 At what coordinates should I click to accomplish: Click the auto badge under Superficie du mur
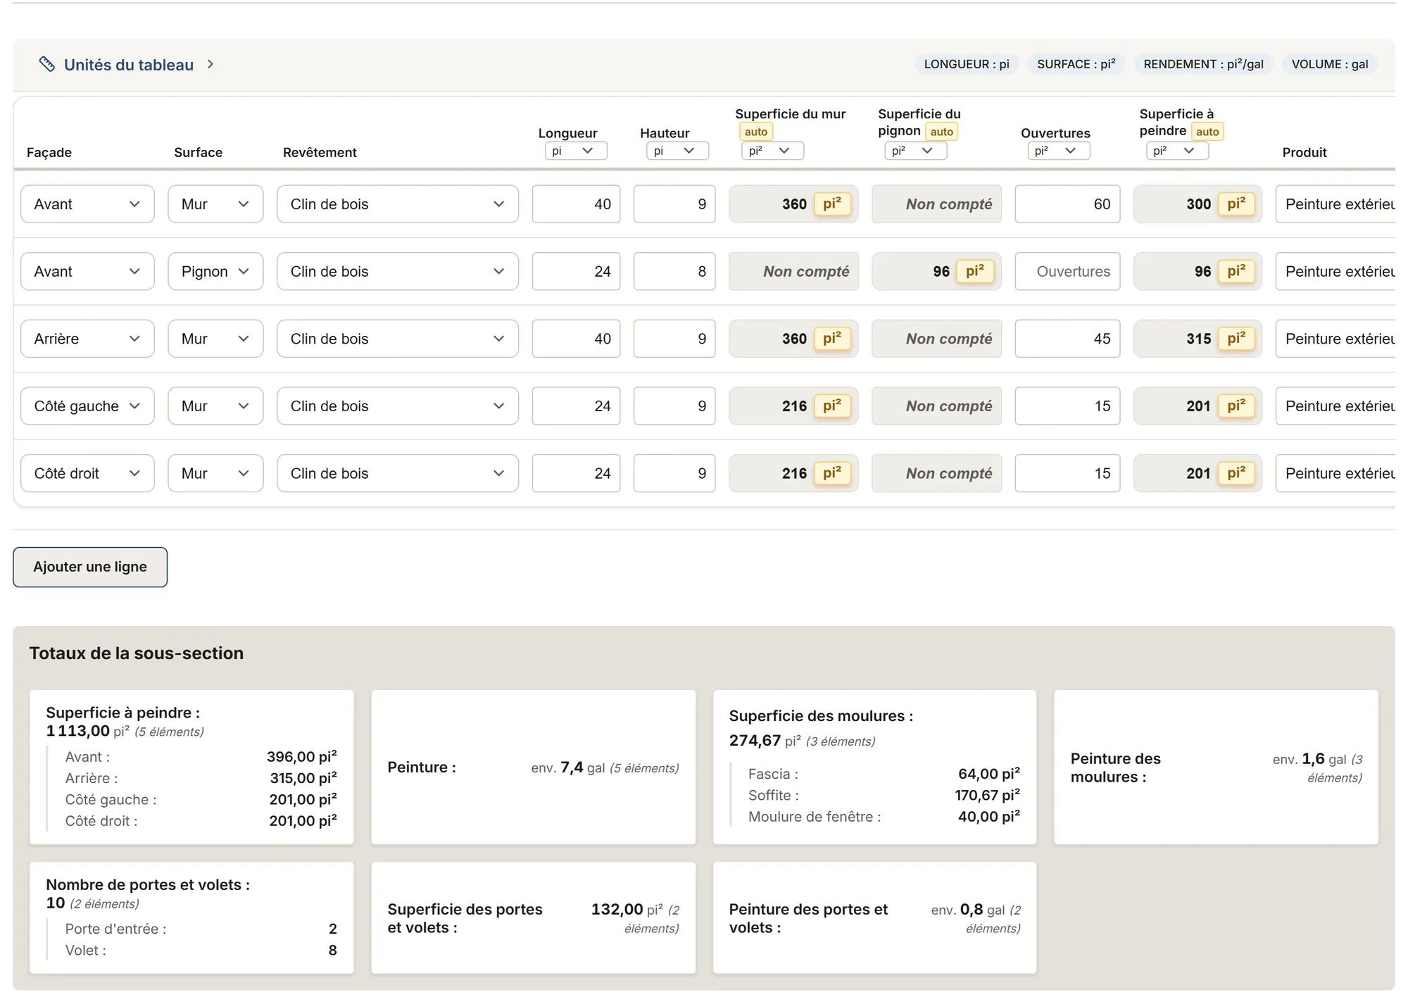[756, 132]
